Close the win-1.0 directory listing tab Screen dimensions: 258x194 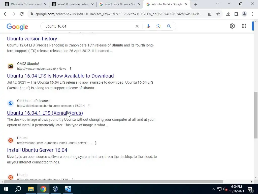[x=92, y=5]
